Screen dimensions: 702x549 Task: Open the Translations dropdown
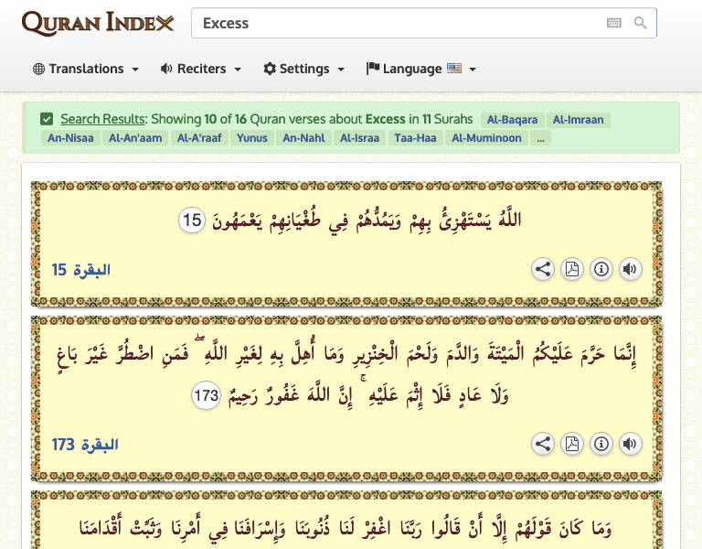click(86, 69)
